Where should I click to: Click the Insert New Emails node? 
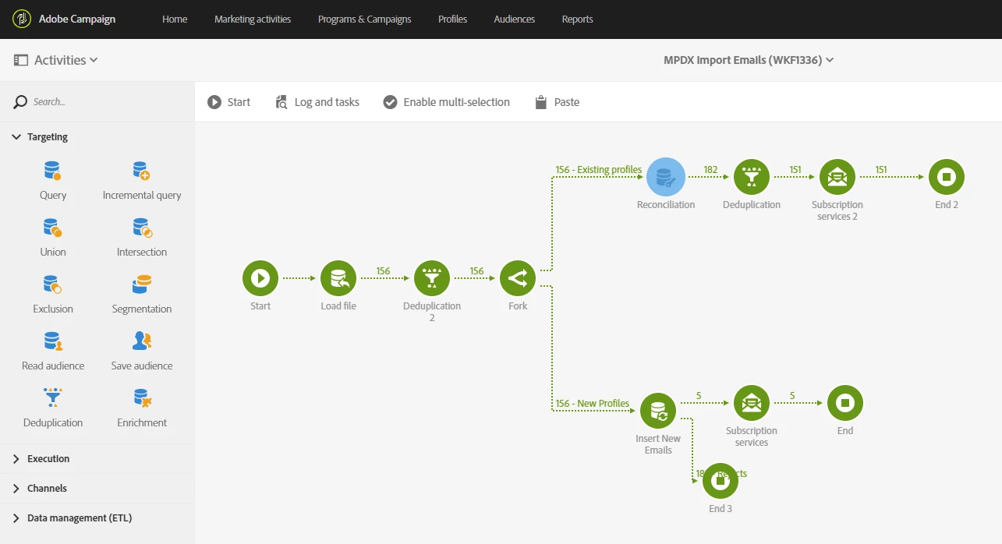tap(658, 411)
